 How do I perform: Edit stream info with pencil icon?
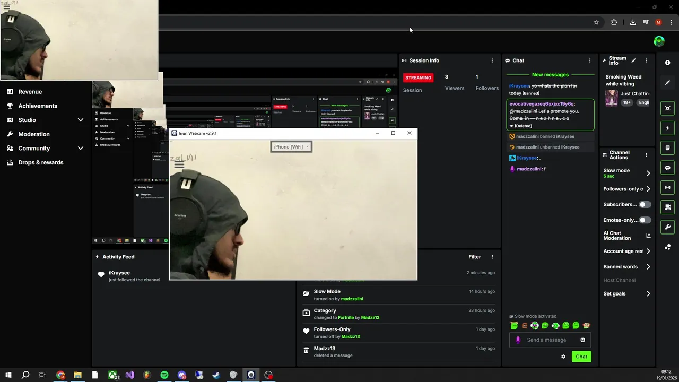633,60
